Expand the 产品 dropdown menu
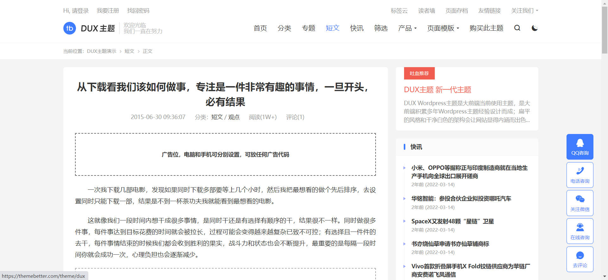The width and height of the screenshot is (608, 280). 407,28
